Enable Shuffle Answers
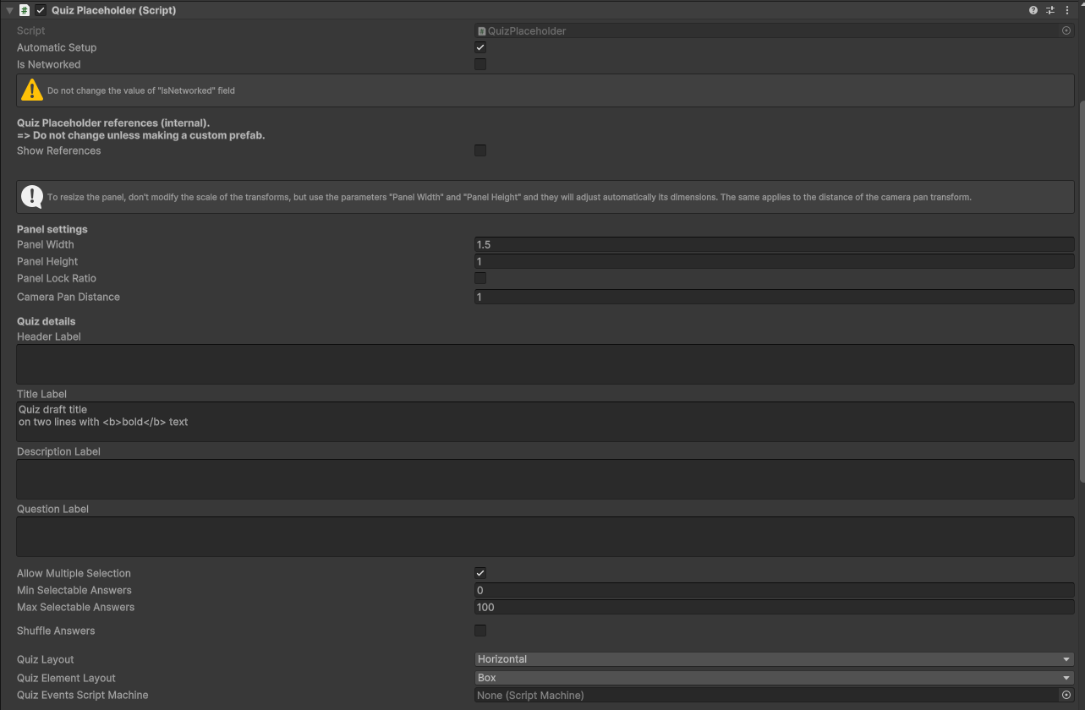 (480, 630)
